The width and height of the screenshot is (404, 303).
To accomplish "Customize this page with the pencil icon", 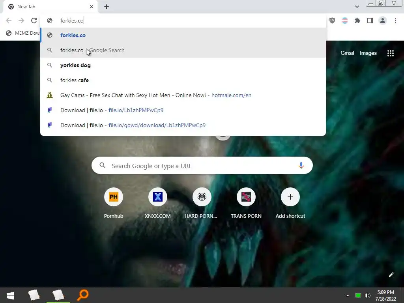I will (391, 275).
